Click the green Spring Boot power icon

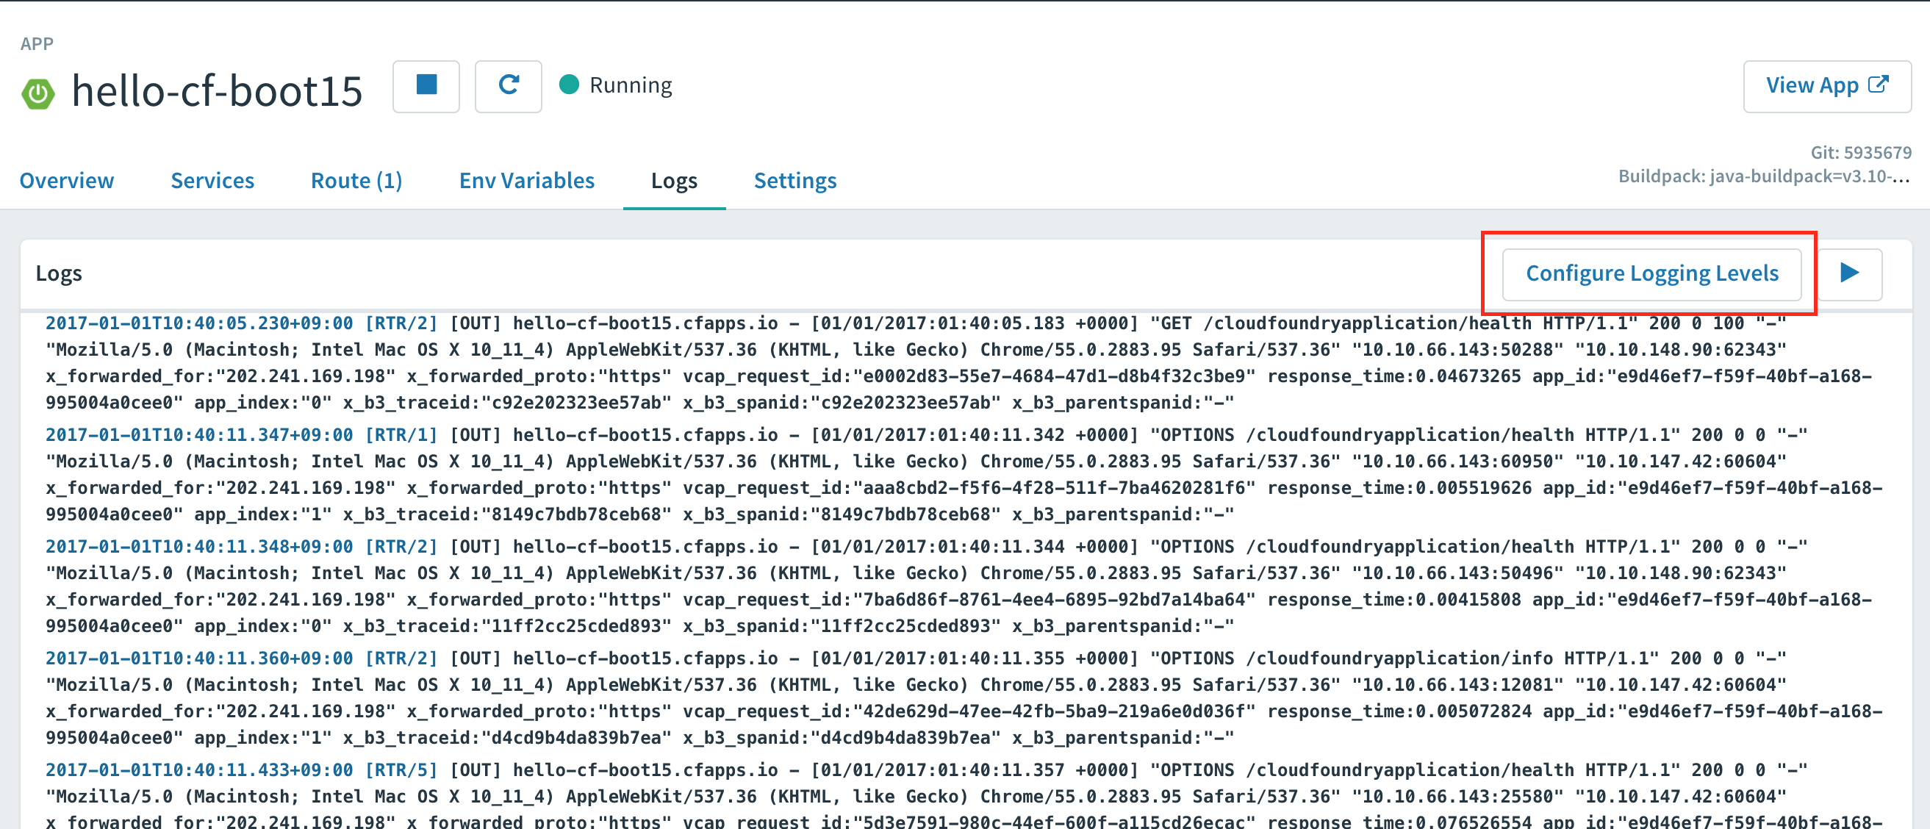38,94
